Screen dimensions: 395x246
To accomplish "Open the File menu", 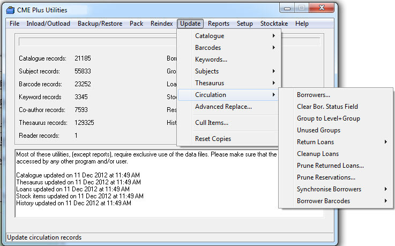I will [14, 24].
